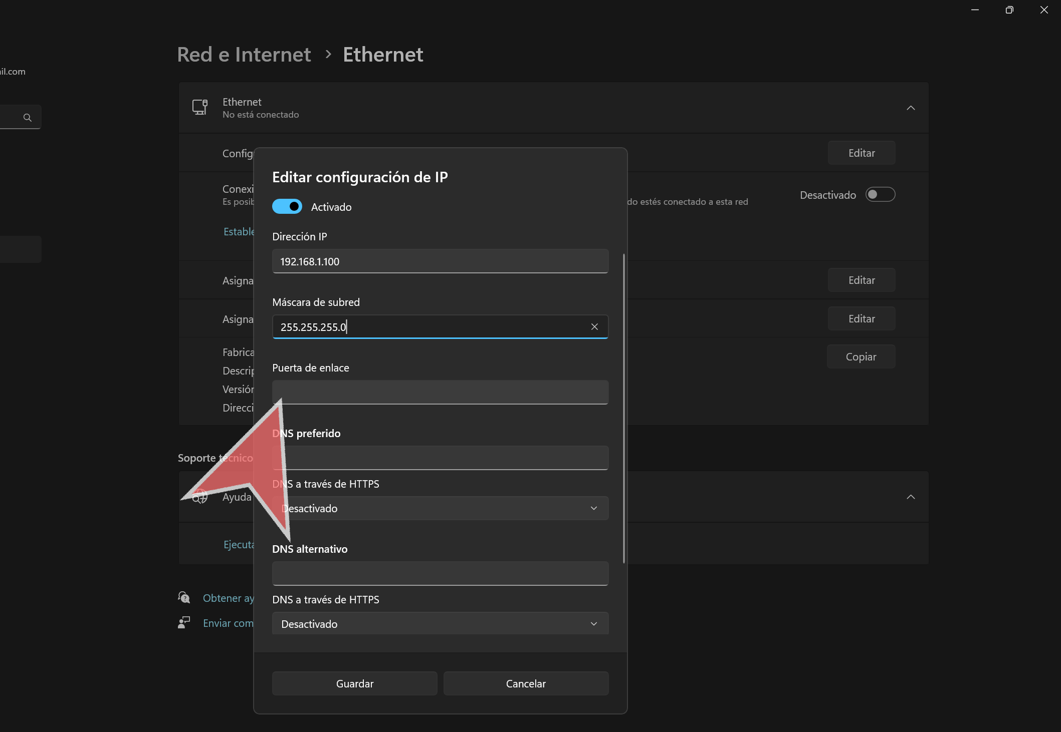Collapse the Ethernet section chevron
1061x732 pixels.
pos(911,108)
